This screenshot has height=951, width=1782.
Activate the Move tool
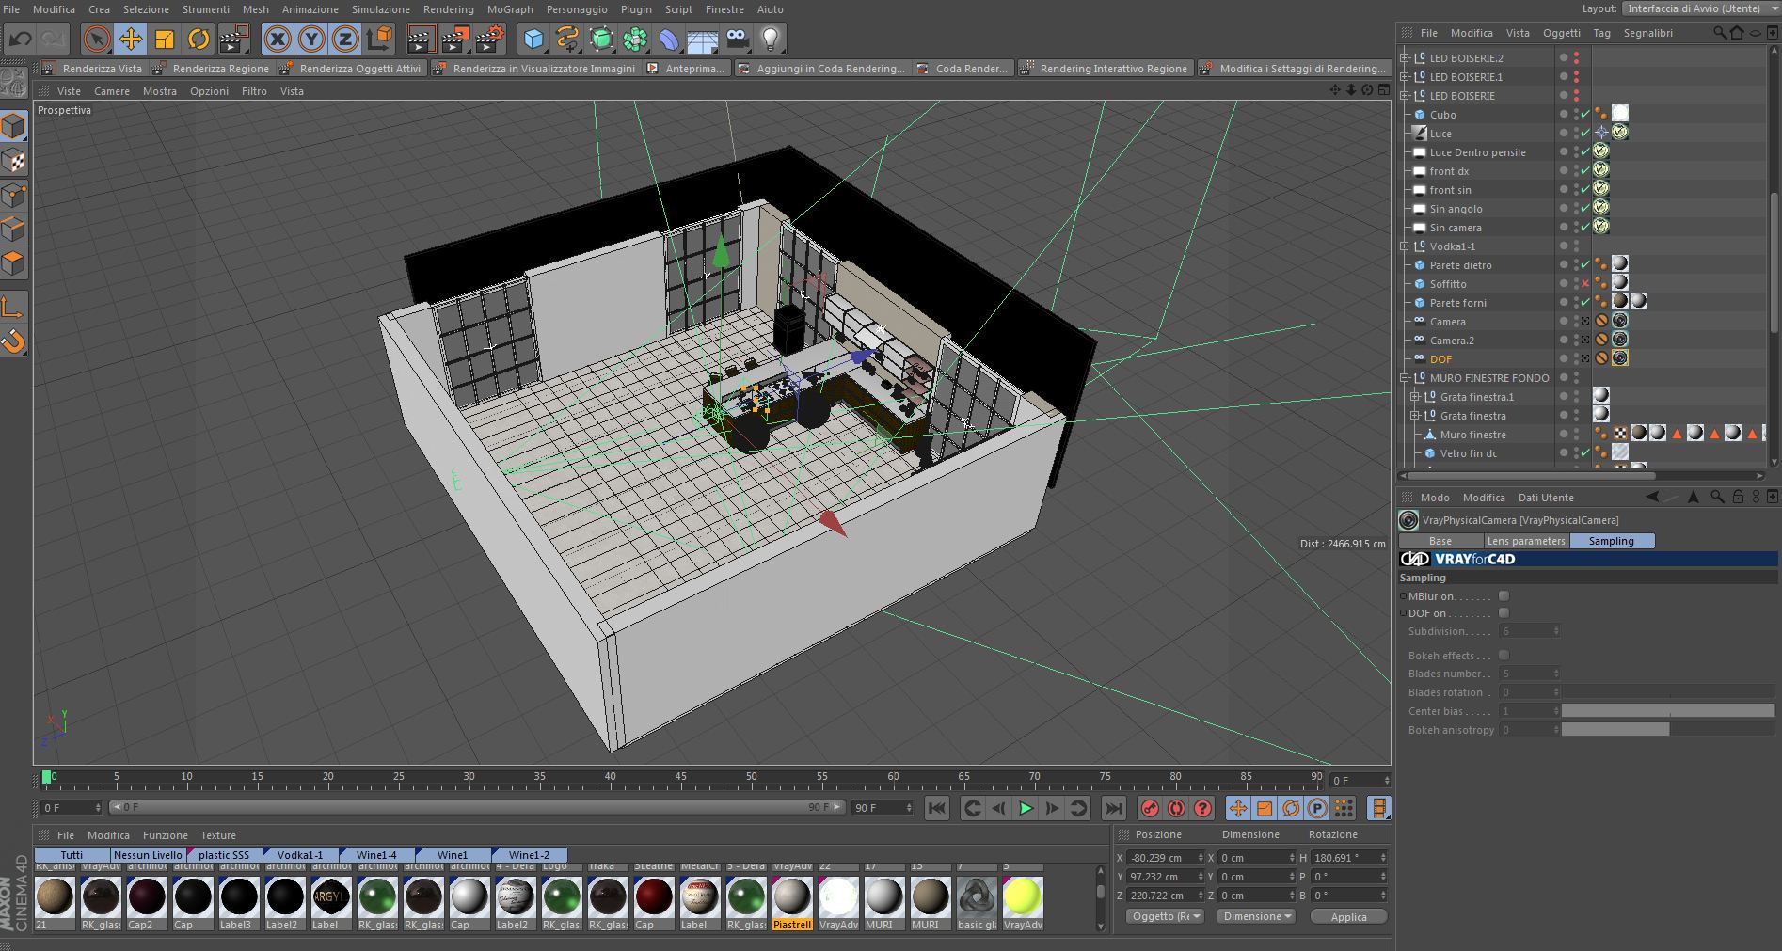131,39
